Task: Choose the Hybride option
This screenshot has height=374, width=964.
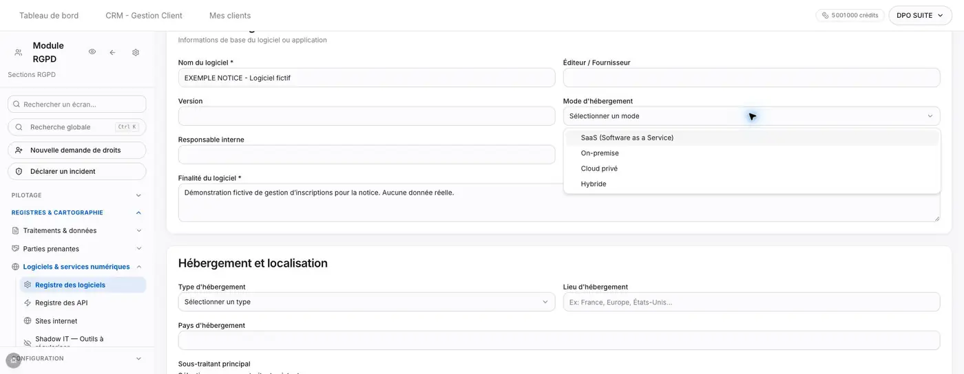Action: click(x=752, y=184)
